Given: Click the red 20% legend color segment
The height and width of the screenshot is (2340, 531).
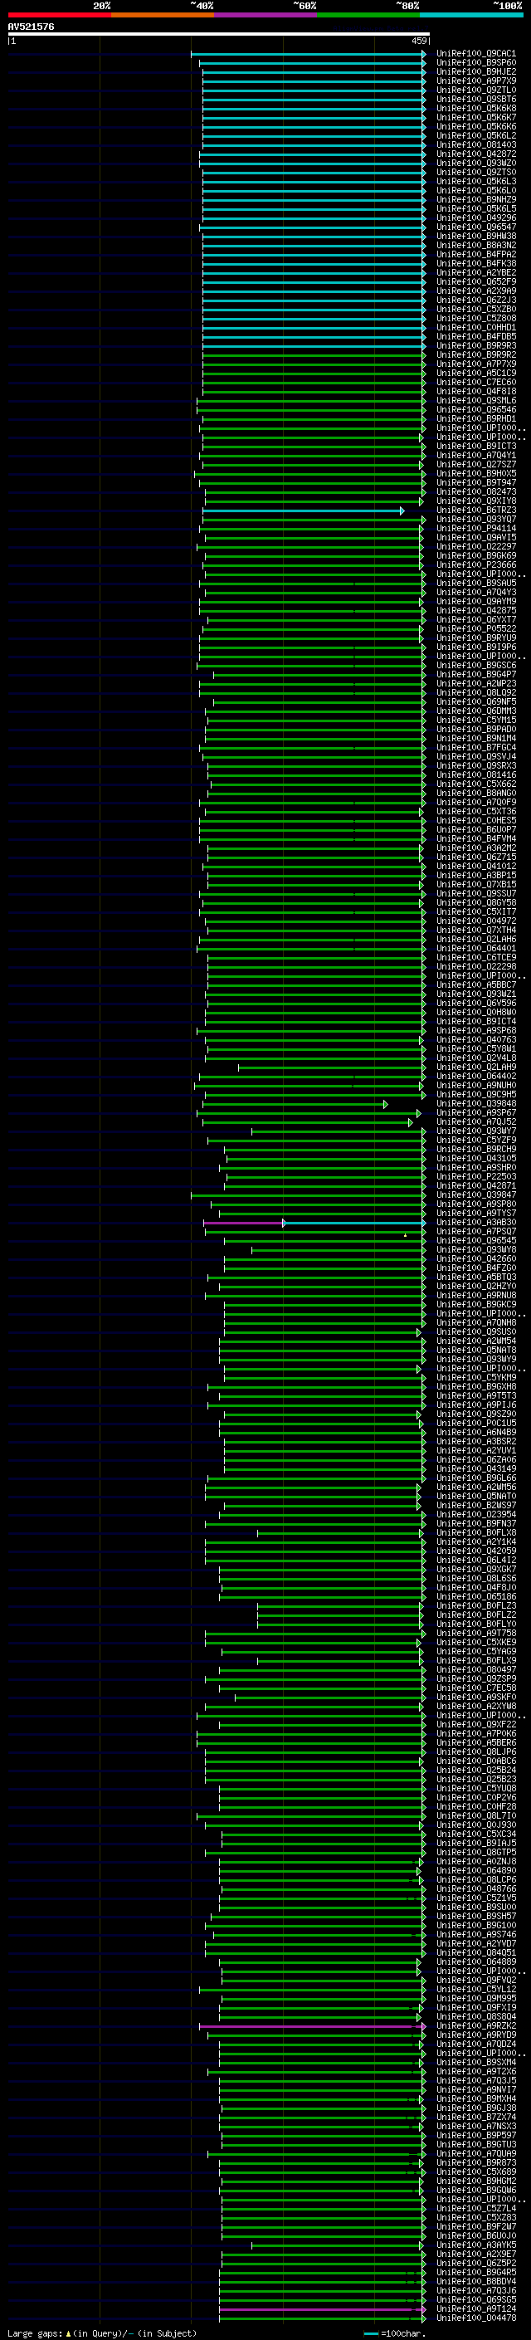Looking at the screenshot, I should (59, 15).
